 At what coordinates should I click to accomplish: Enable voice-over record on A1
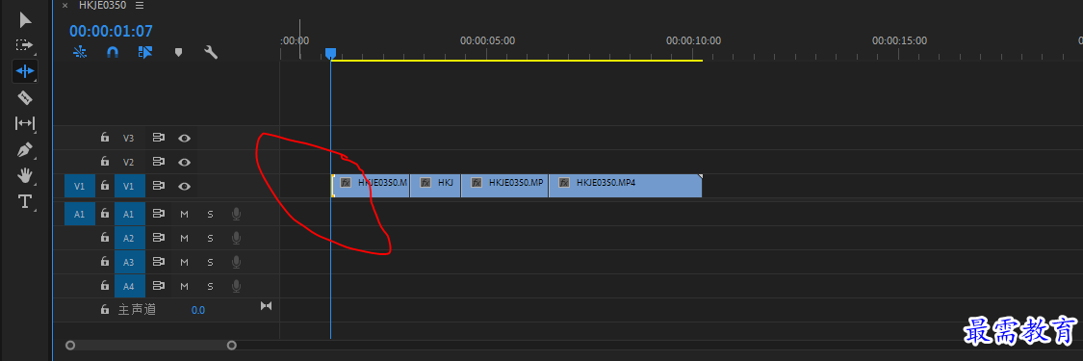coord(236,214)
